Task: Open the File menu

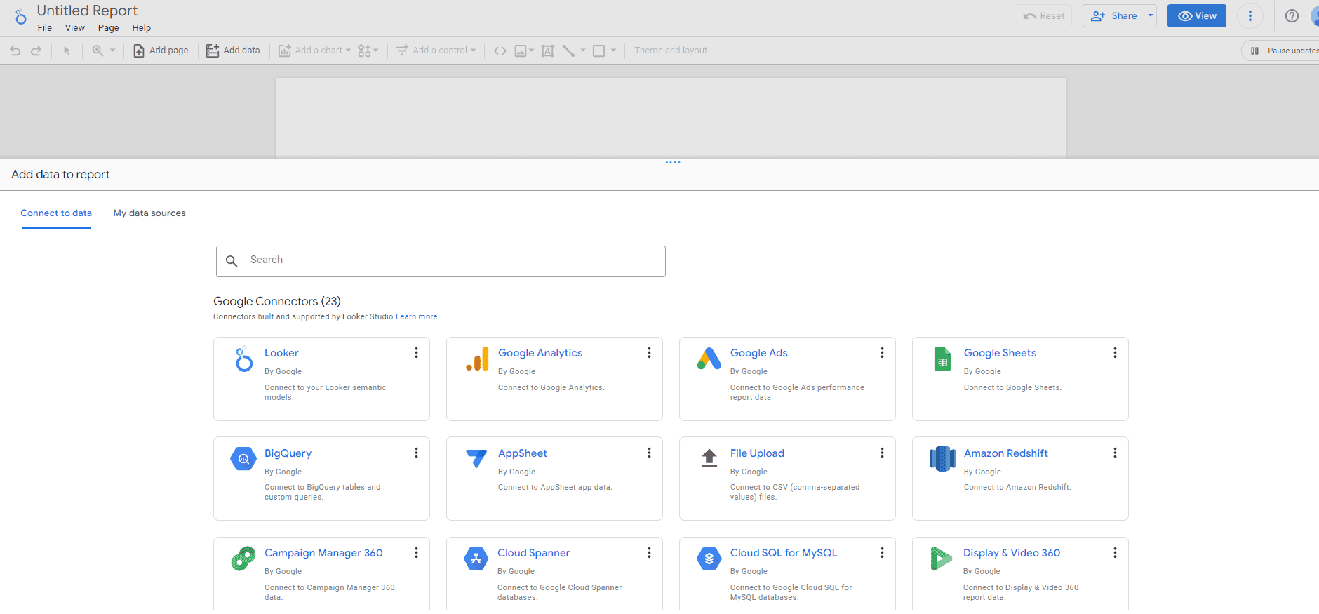Action: click(45, 28)
